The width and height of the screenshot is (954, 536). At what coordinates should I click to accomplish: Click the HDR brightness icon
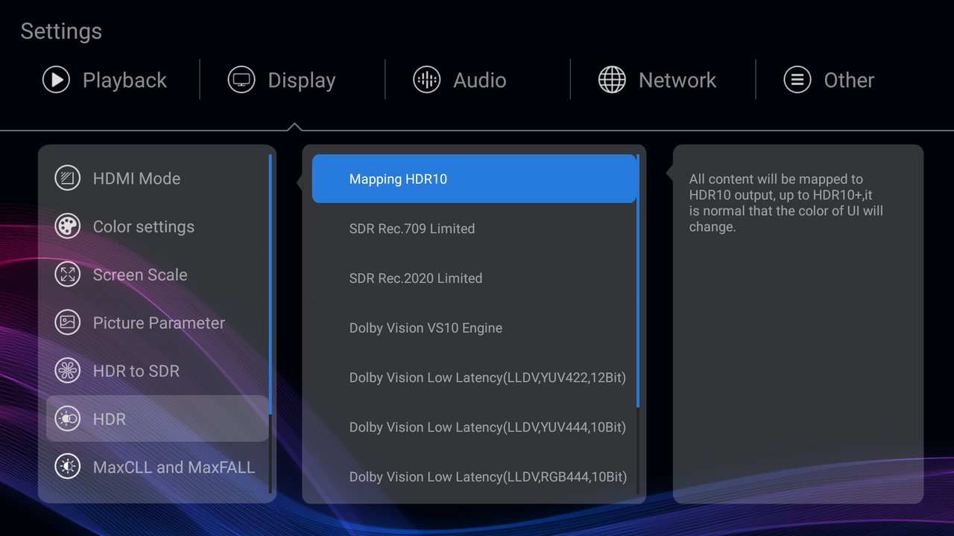pyautogui.click(x=68, y=419)
